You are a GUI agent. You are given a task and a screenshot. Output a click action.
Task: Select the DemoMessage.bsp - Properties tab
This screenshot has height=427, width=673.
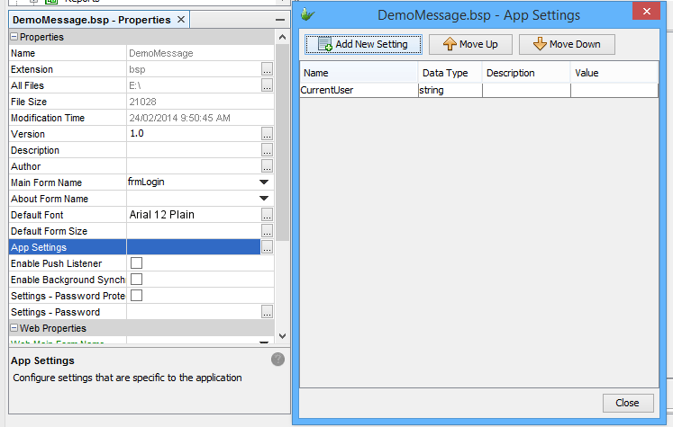(x=91, y=20)
